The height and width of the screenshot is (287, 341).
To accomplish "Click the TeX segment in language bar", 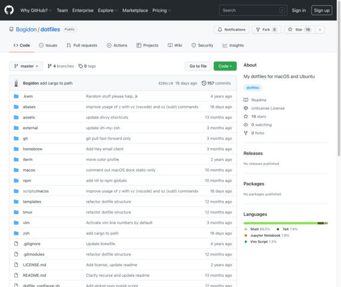I will [321, 223].
